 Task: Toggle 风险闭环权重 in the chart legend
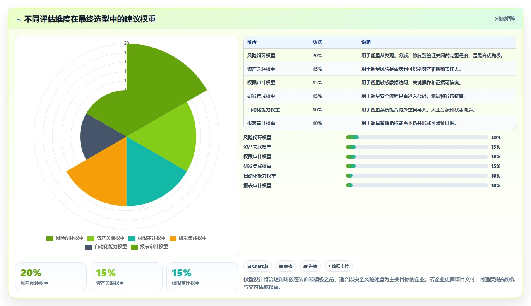(x=65, y=238)
